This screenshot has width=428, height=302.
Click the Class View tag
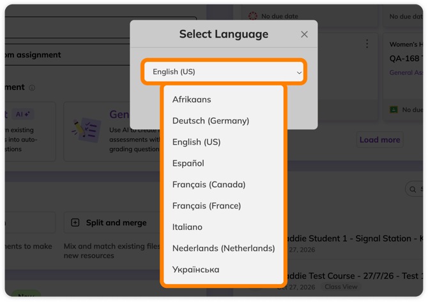[x=341, y=287]
